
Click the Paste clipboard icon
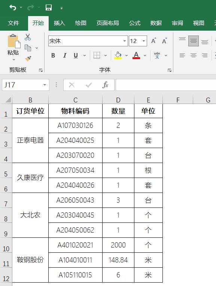13,41
